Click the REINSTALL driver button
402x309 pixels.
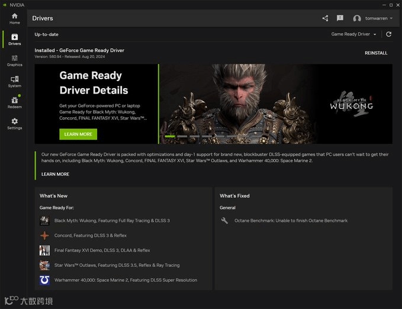coord(375,53)
